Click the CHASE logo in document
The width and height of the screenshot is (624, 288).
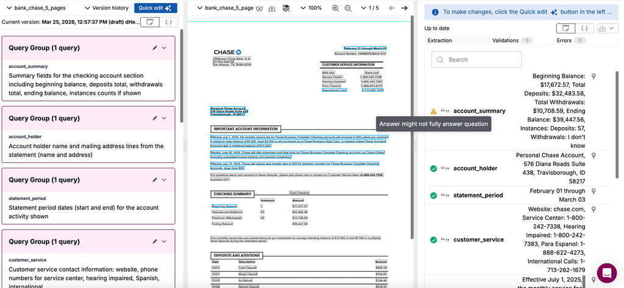[227, 52]
